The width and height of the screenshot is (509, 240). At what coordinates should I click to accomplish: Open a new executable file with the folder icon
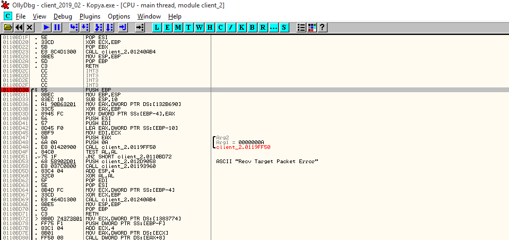(8, 28)
